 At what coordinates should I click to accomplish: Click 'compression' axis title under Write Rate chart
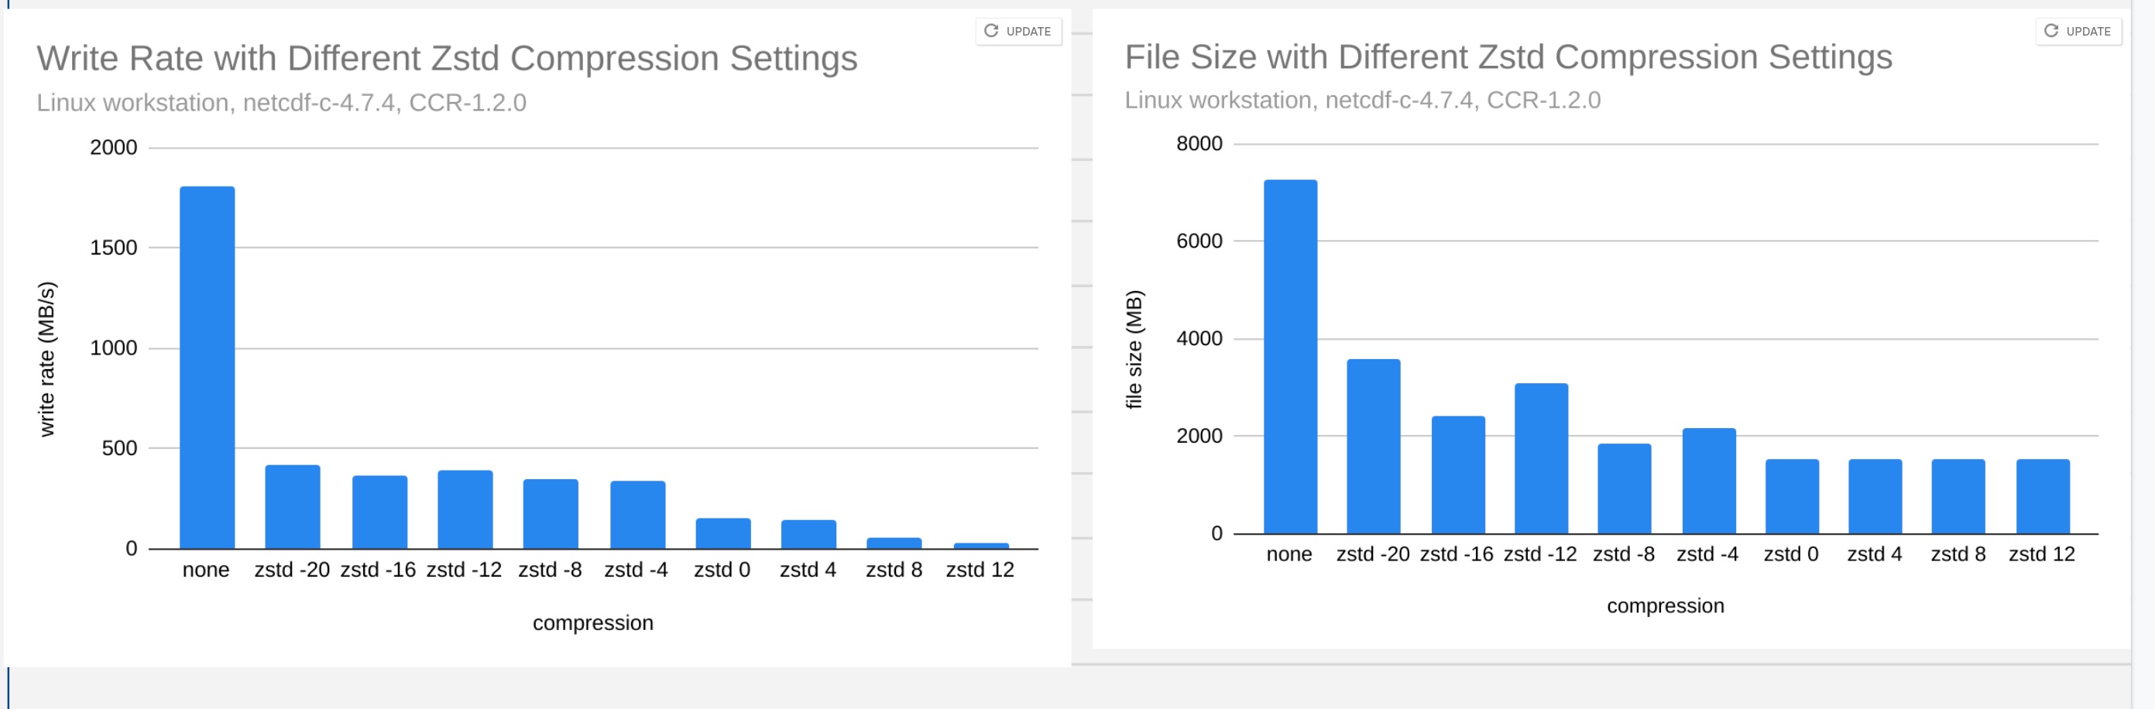(592, 623)
